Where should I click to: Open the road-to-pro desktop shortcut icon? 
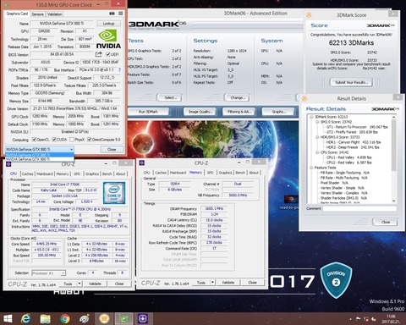click(291, 200)
